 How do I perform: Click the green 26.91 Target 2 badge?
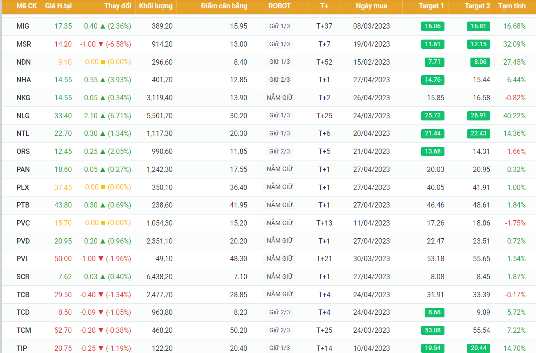pos(478,116)
